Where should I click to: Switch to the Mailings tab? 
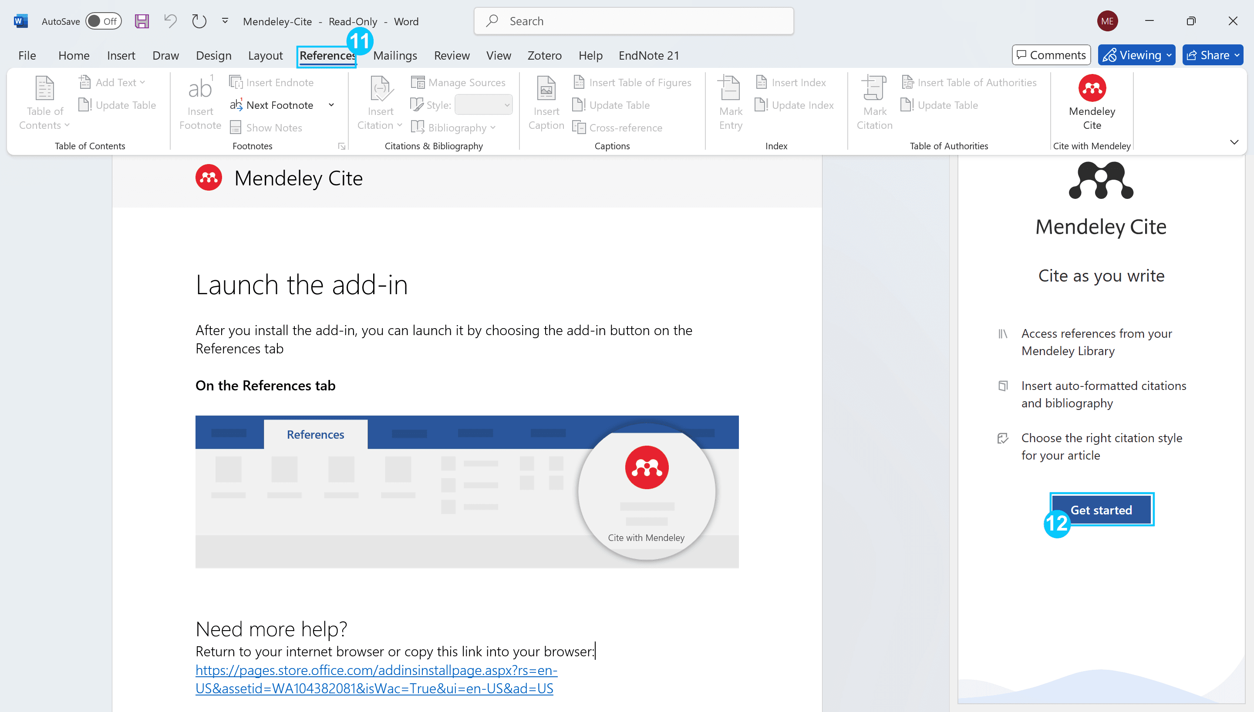pos(394,55)
